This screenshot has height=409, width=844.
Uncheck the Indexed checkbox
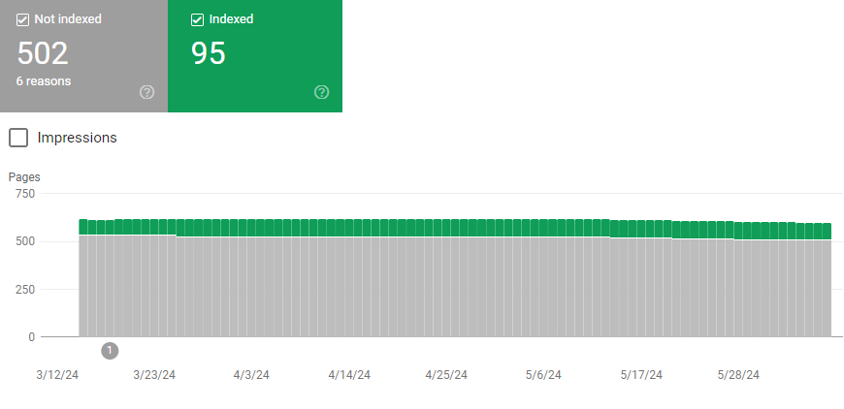point(197,20)
